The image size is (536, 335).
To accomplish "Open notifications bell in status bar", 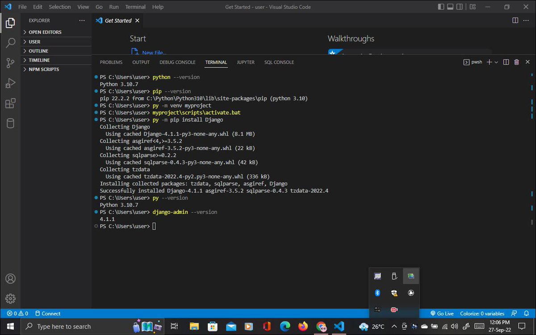I will click(x=528, y=314).
